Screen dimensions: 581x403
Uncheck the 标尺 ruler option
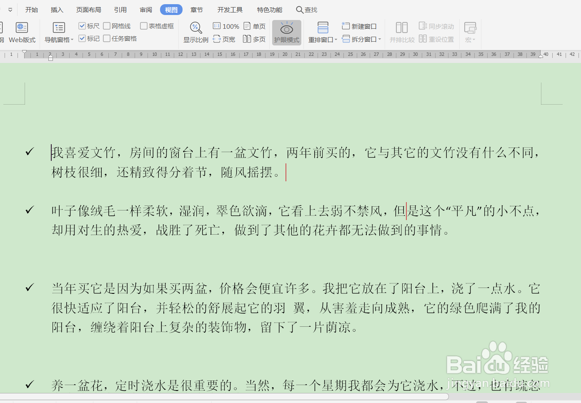(83, 25)
